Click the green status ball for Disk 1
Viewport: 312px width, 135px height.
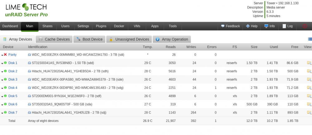point(5,63)
